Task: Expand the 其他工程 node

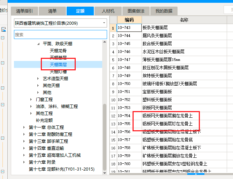Action: 31,113
